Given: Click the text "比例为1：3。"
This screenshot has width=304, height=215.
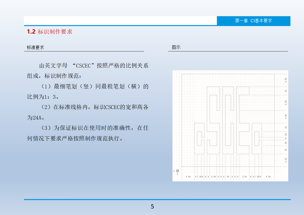Looking at the screenshot, I should [x=43, y=97].
